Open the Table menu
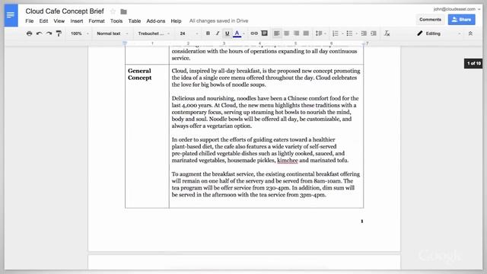This screenshot has height=274, width=487. (135, 21)
